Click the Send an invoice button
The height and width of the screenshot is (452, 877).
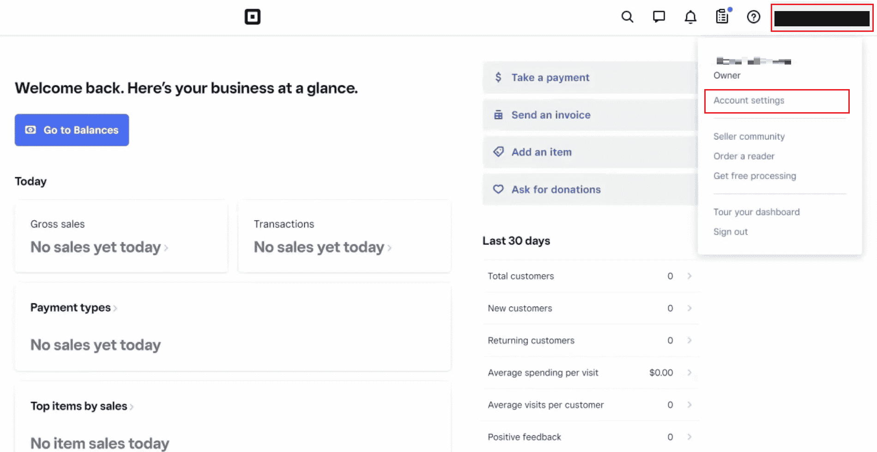[590, 115]
